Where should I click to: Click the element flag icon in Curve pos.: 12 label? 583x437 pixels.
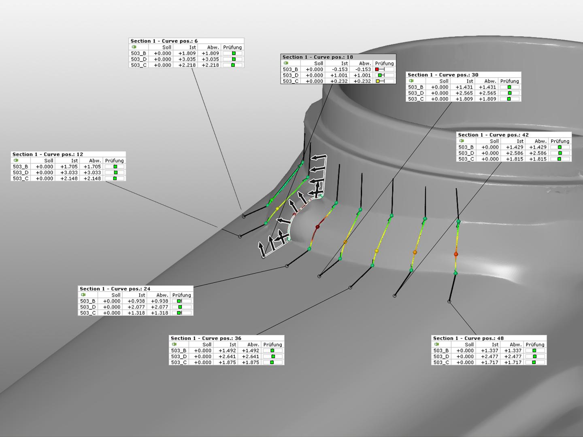point(16,160)
